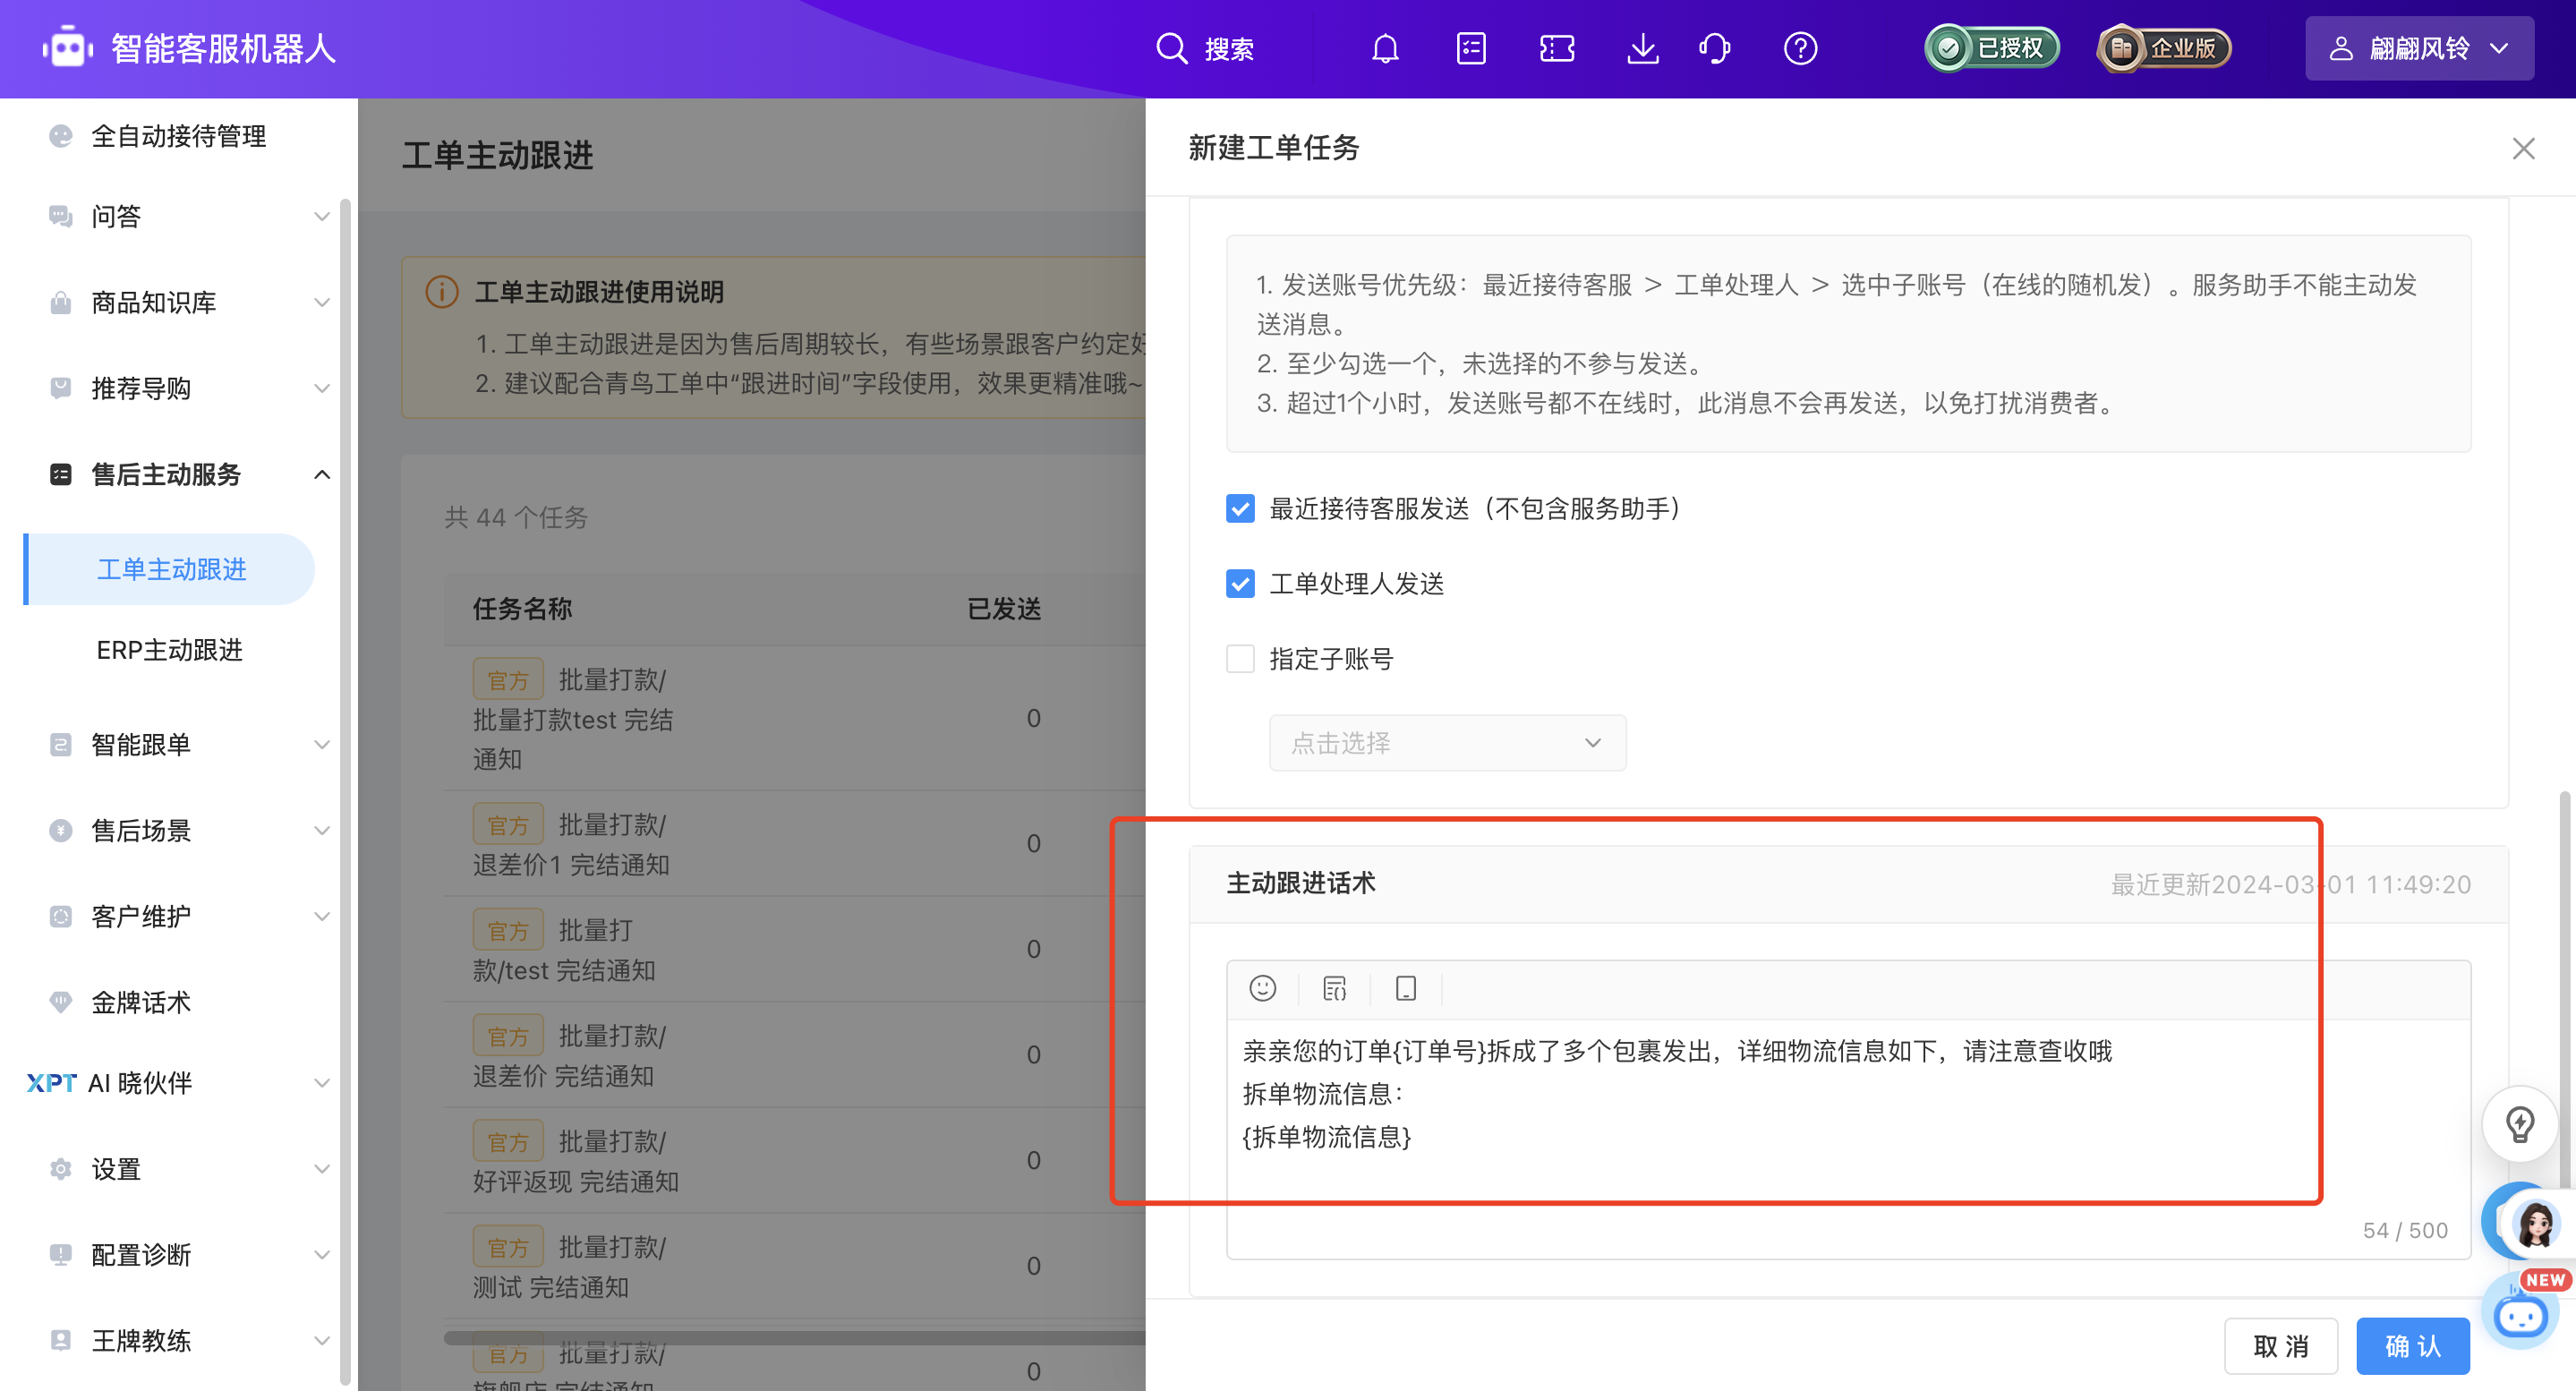Click the mobile preview icon in toolbar
The height and width of the screenshot is (1391, 2576).
1406,988
